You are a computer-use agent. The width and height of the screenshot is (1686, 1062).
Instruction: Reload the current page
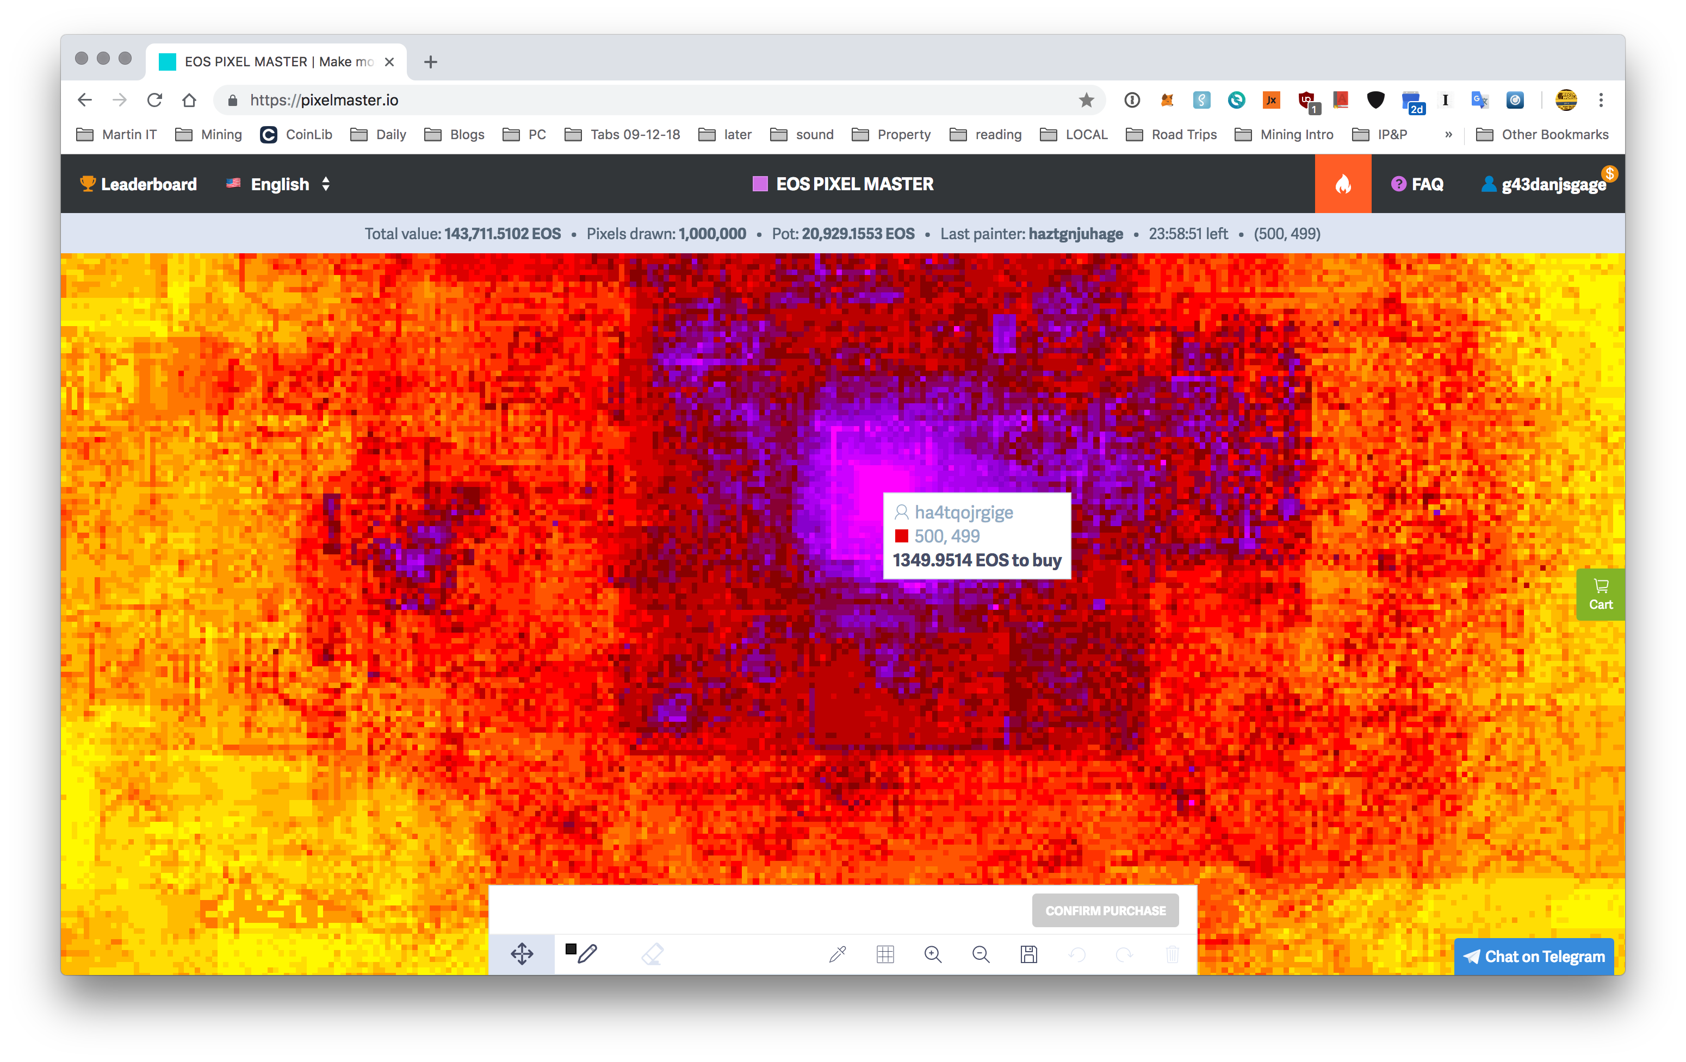pos(155,100)
